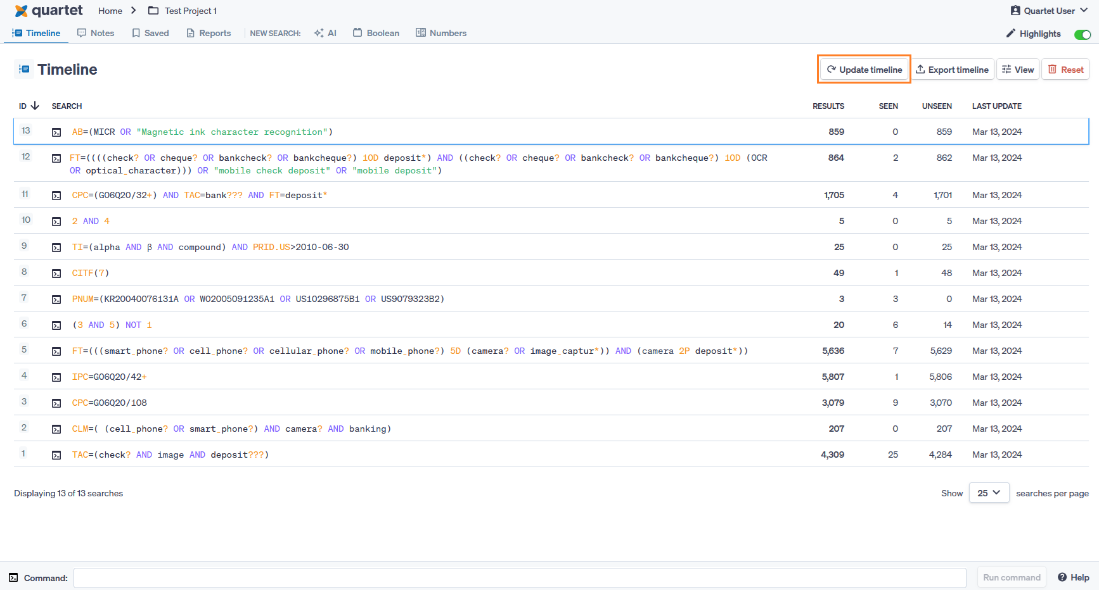This screenshot has height=590, width=1099.
Task: Click the command icon beside search 13
Action: coord(56,132)
